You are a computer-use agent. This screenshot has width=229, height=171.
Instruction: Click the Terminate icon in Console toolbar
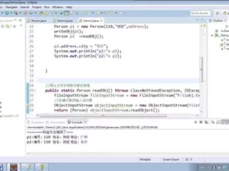click(x=196, y=122)
